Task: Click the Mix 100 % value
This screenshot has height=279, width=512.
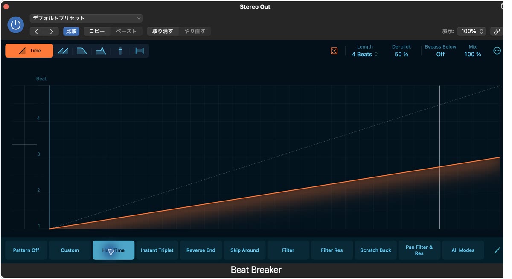Action: click(473, 54)
